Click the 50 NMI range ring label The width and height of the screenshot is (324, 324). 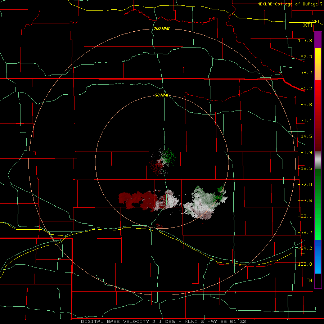click(162, 95)
